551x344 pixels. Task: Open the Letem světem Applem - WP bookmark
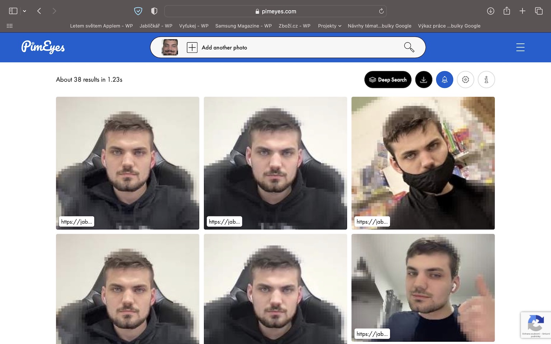pyautogui.click(x=102, y=26)
